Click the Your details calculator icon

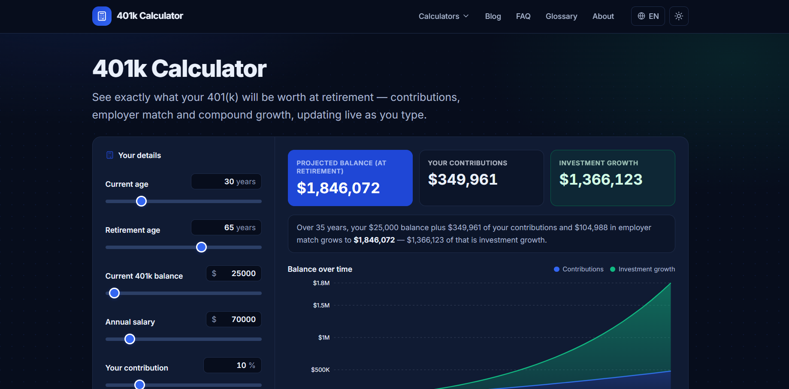coord(110,155)
